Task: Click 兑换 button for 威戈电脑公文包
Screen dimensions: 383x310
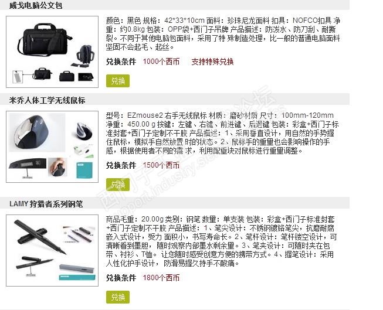Action: (x=118, y=81)
